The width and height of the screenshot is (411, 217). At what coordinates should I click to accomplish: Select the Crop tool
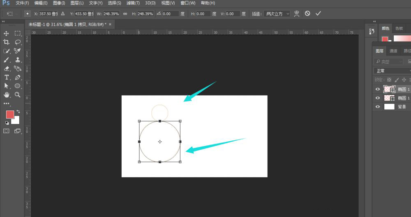7,42
